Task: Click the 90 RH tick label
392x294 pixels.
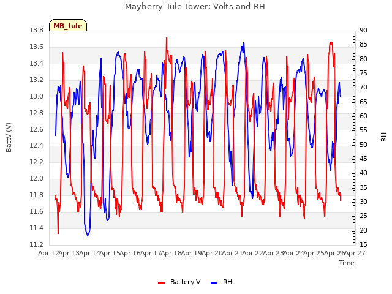Action: pyautogui.click(x=363, y=31)
